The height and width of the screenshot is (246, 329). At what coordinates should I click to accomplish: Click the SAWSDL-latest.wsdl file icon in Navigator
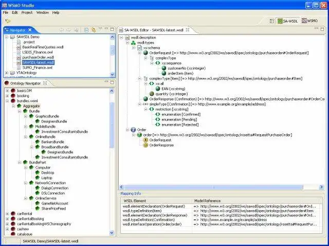click(19, 63)
